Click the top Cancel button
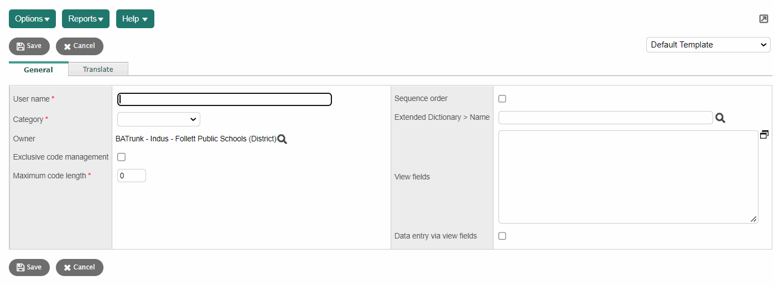 80,46
